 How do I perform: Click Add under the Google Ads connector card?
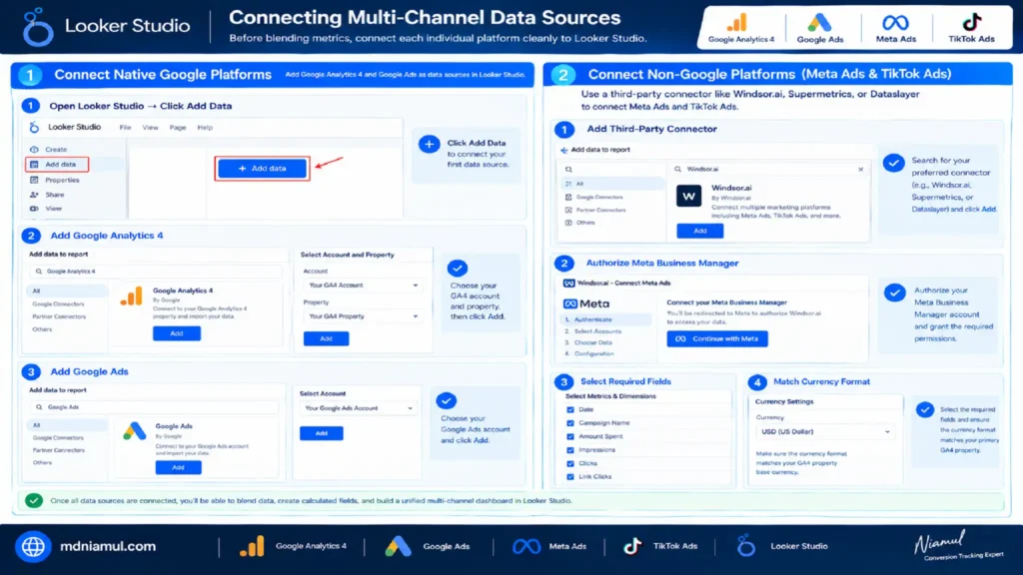click(x=178, y=467)
